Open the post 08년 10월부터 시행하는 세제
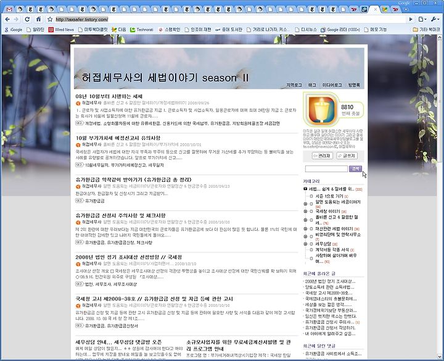 109,96
